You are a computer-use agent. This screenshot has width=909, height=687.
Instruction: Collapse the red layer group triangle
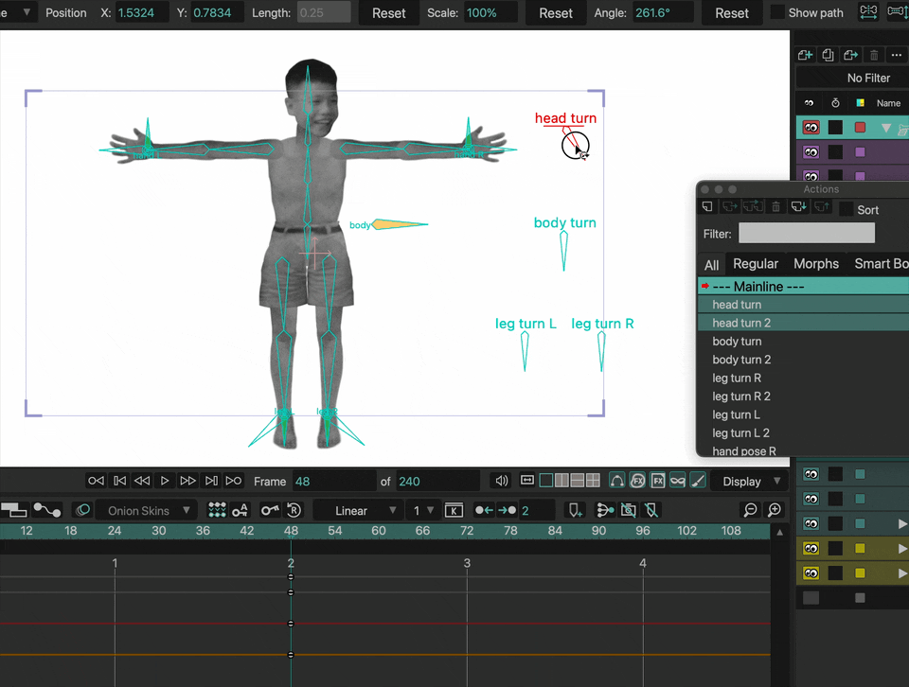886,128
